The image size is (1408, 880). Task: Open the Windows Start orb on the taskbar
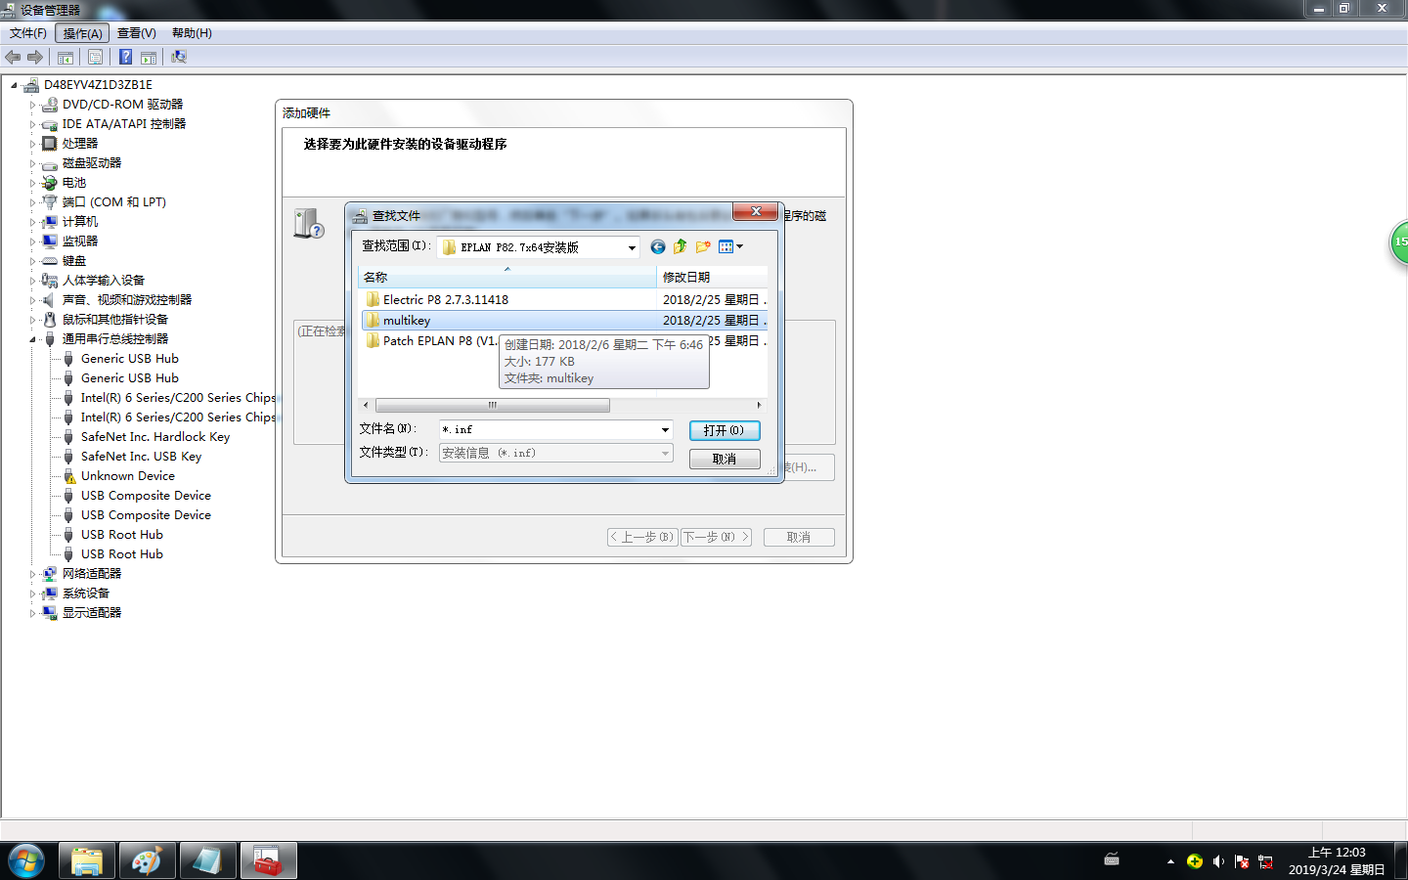click(26, 861)
